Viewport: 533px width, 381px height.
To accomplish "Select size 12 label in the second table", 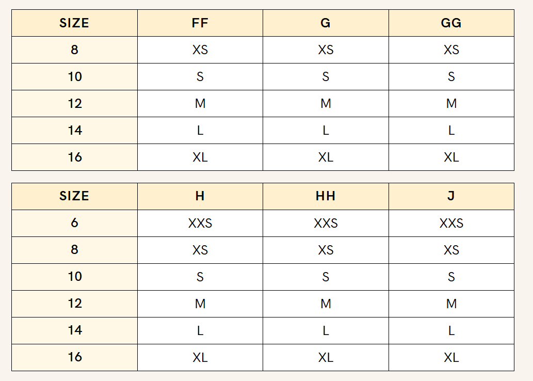I will point(74,304).
